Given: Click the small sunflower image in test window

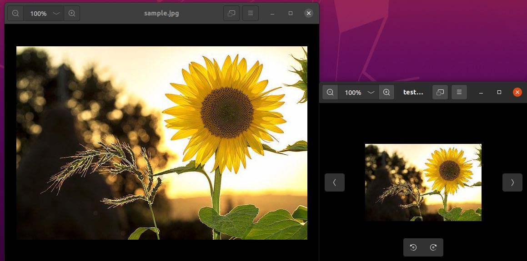Looking at the screenshot, I should tap(423, 182).
